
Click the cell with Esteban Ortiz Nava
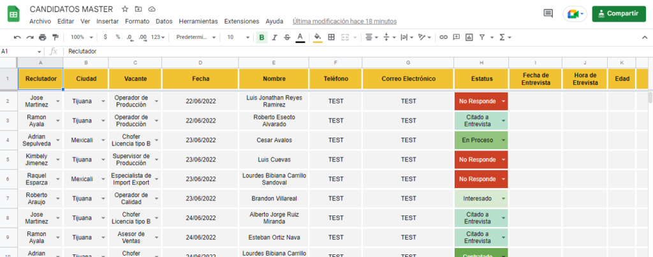[x=274, y=237]
